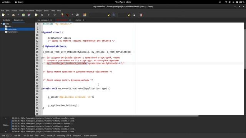Open the File menu

click(3, 10)
